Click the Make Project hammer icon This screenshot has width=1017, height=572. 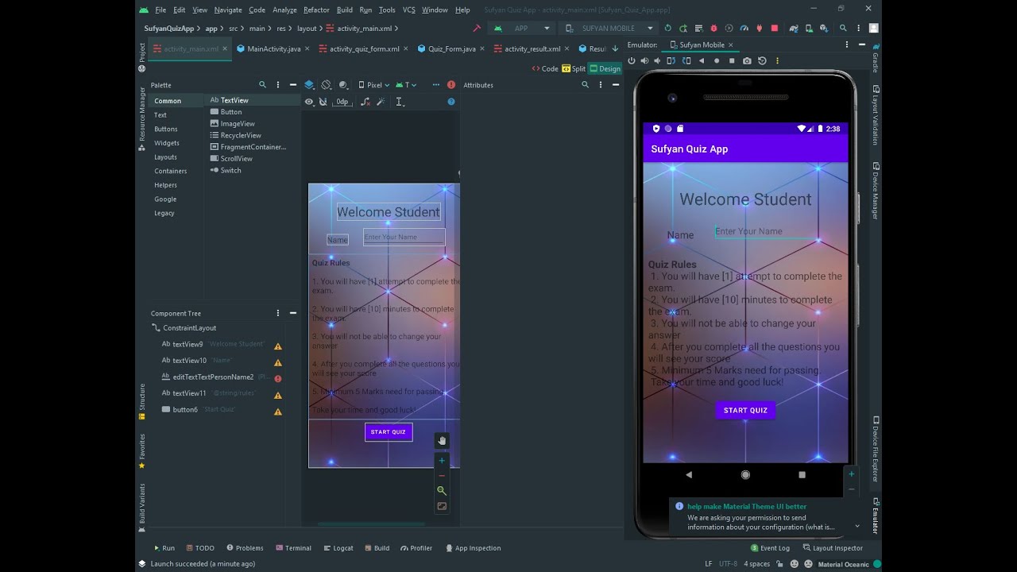tap(477, 28)
